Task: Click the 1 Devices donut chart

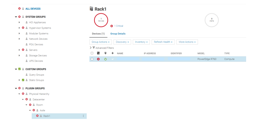Action: coord(101,20)
